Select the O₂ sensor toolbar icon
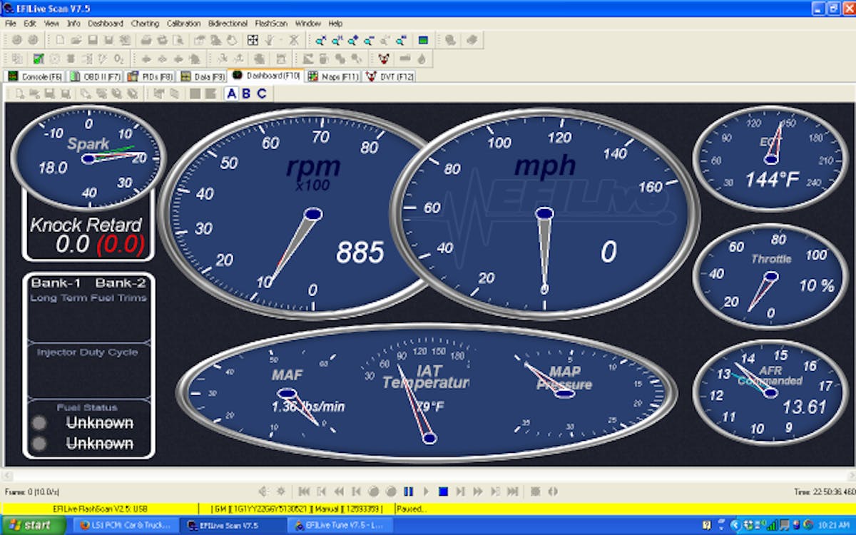856x535 pixels. 118,58
